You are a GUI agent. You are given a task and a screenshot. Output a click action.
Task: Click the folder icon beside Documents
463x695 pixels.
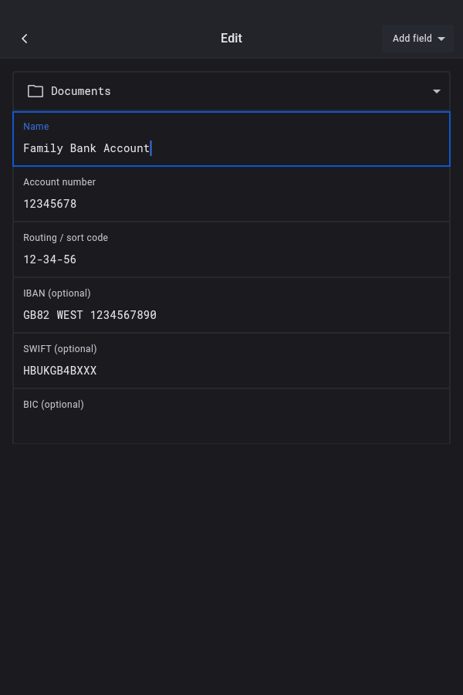[x=35, y=91]
